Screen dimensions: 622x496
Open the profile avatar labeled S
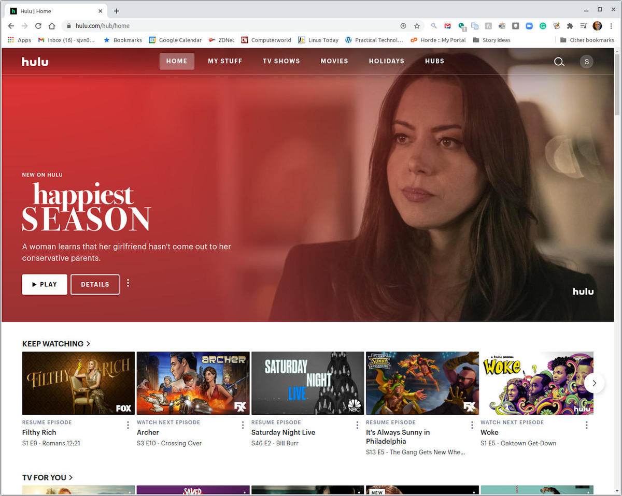coord(587,62)
